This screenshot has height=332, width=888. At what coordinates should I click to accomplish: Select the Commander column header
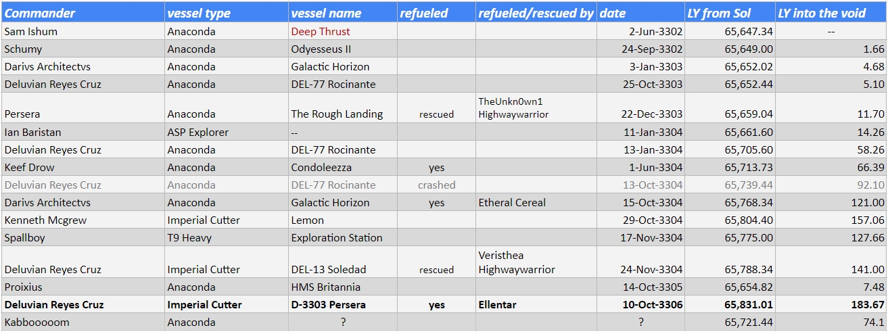[83, 12]
